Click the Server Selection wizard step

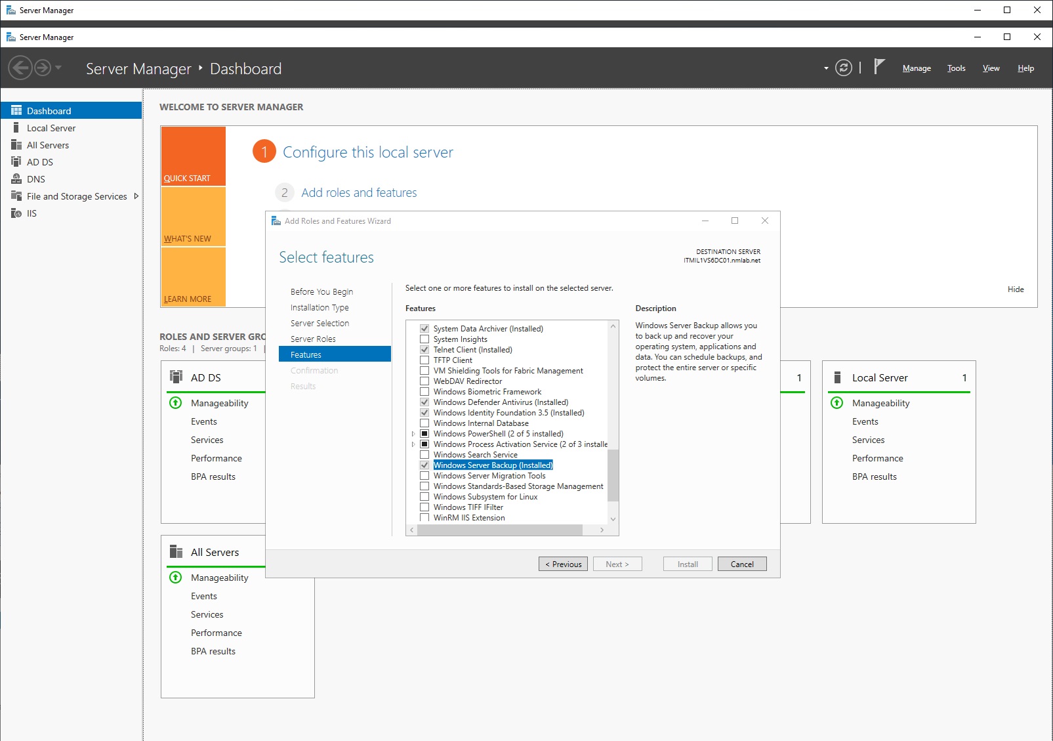(x=320, y=323)
